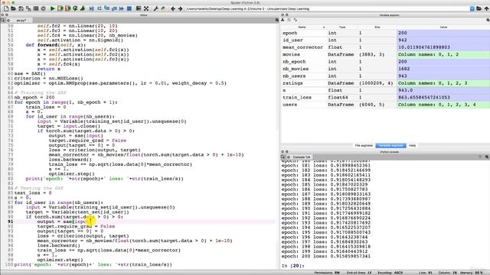Image resolution: width=490 pixels, height=275 pixels.
Task: Click the In [20]: console prompt
Action: tap(292, 266)
